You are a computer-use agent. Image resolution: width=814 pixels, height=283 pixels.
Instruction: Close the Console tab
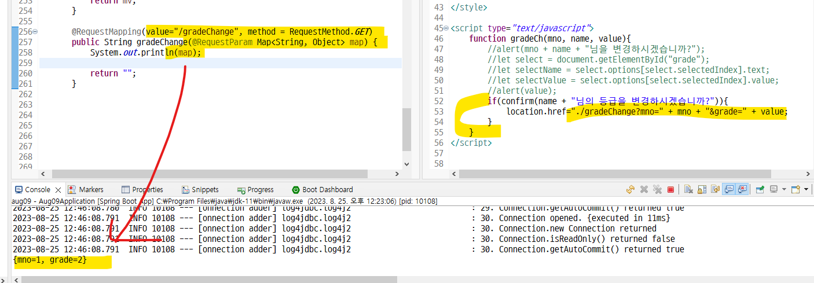click(x=58, y=189)
